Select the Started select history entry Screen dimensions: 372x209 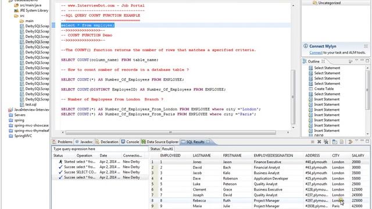101,161
